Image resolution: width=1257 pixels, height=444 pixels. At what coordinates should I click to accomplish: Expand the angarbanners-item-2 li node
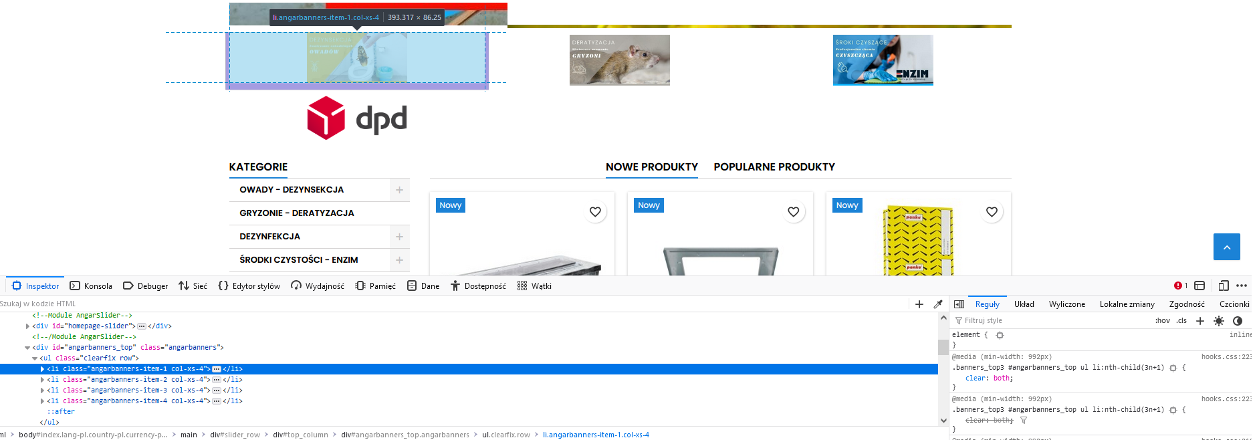tap(42, 380)
